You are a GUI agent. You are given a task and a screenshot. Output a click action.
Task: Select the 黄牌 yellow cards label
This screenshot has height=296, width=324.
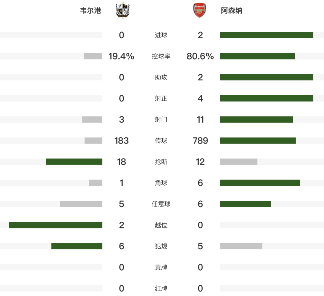click(x=161, y=267)
